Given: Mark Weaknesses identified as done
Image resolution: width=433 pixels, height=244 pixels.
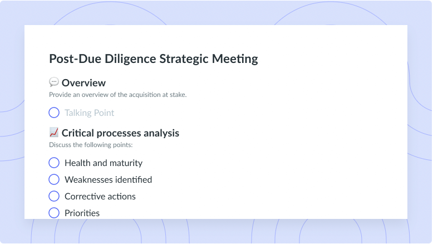Looking at the screenshot, I should click(x=54, y=179).
